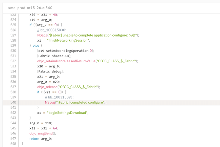The width and height of the screenshot is (220, 147).
Task: Click the 'x20 = arg_0;' assignment
Action: [48, 66]
